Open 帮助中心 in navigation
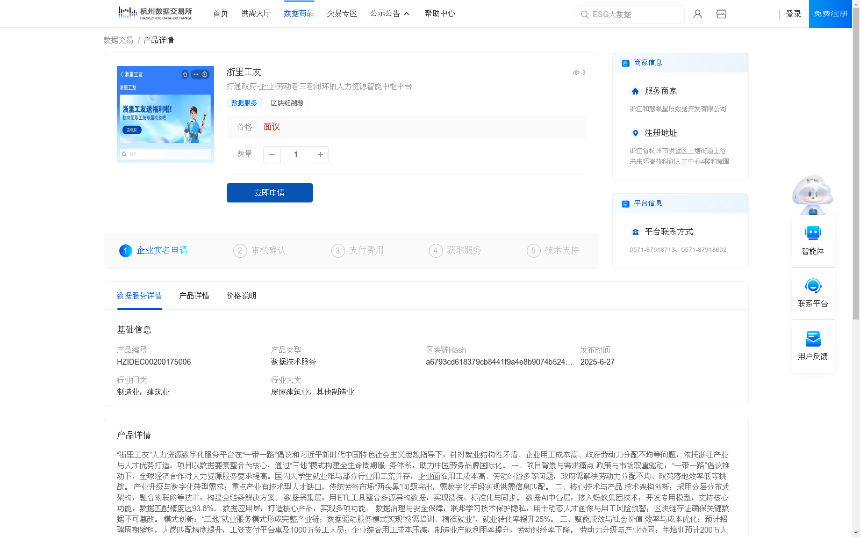This screenshot has width=860, height=537. click(440, 13)
